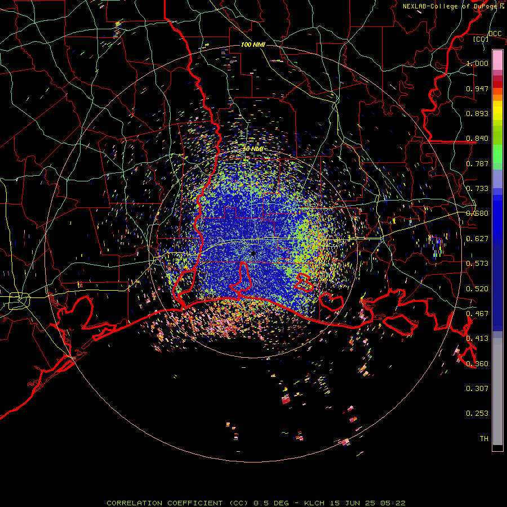Viewport: 507px width, 507px height.
Task: Click the 1.000 scale value
Action: [477, 63]
